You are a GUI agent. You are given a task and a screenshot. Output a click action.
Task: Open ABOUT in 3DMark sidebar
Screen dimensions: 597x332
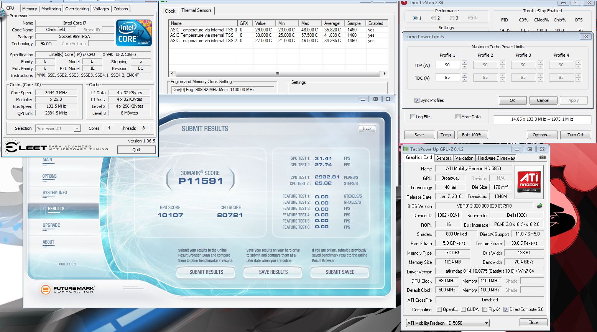(48, 242)
